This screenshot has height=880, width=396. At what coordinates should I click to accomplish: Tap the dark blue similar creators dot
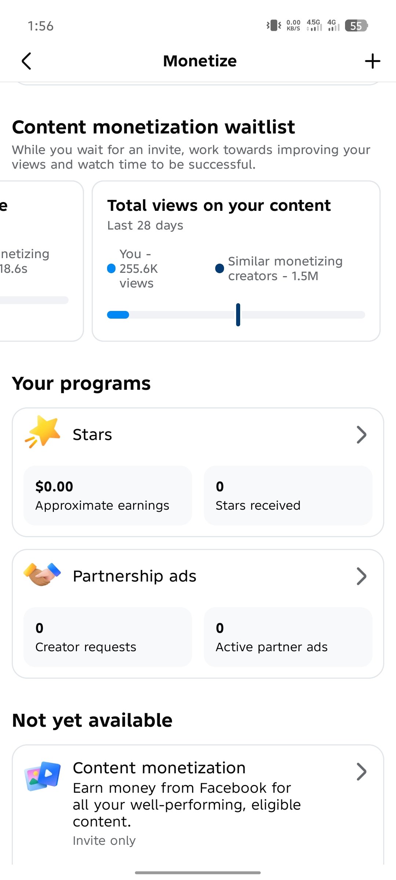click(x=220, y=268)
